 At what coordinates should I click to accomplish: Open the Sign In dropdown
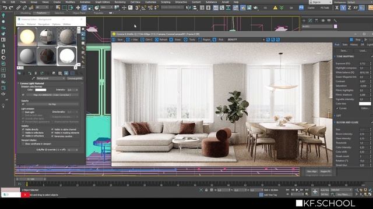click(x=320, y=2)
